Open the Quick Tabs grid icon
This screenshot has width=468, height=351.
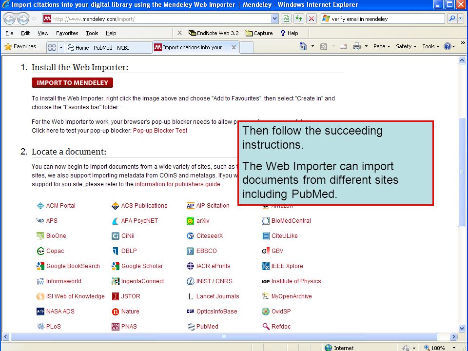click(x=52, y=47)
